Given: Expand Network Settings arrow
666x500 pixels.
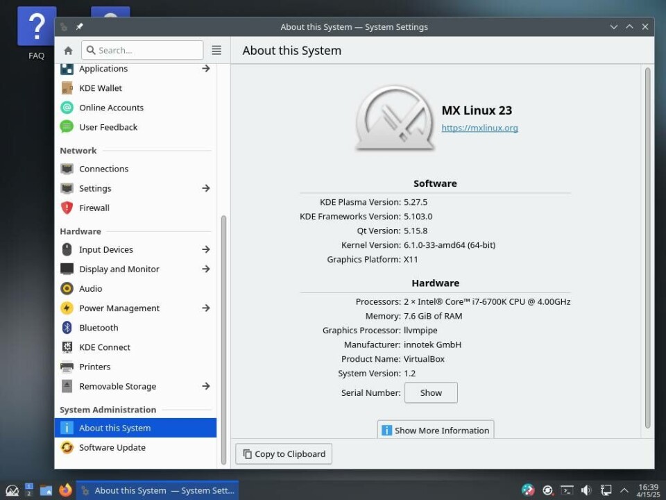Looking at the screenshot, I should coord(206,188).
